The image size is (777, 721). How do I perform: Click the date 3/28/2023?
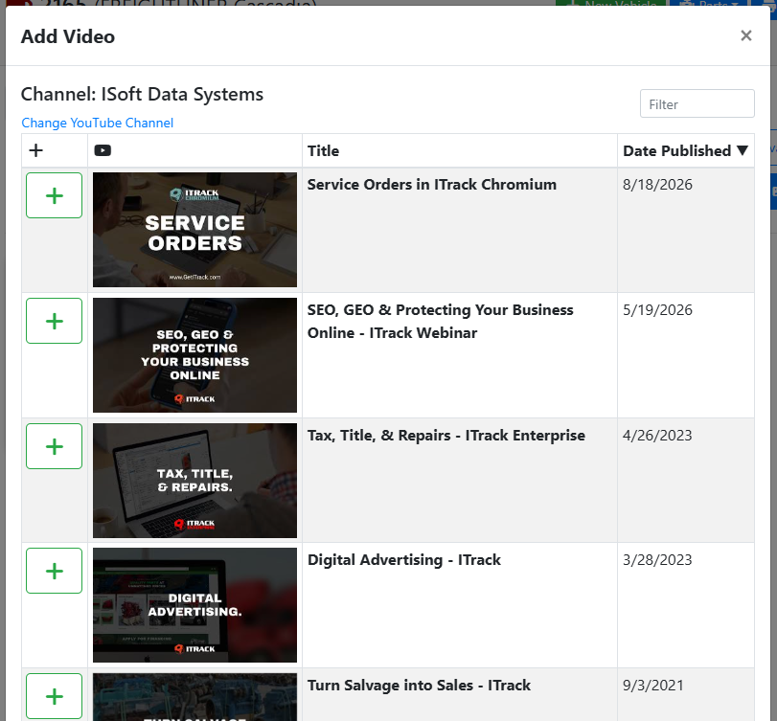[x=657, y=560]
